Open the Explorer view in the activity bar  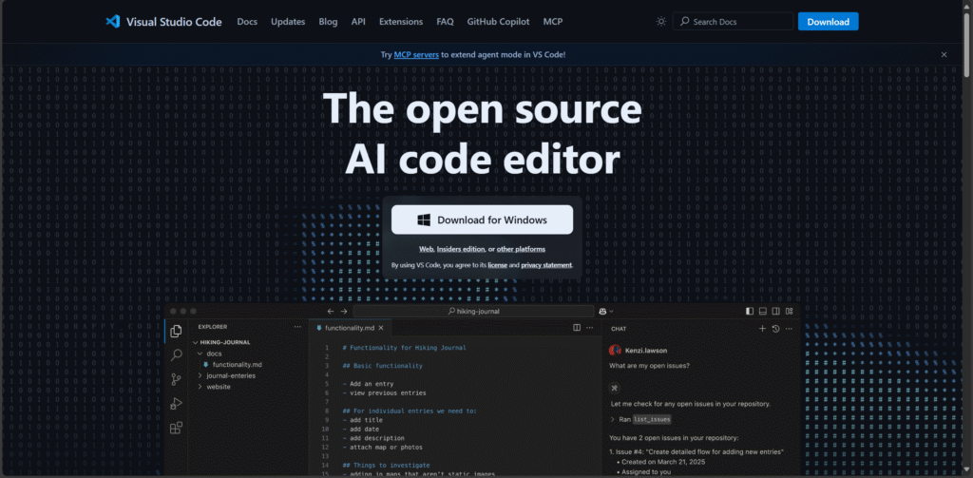tap(176, 331)
